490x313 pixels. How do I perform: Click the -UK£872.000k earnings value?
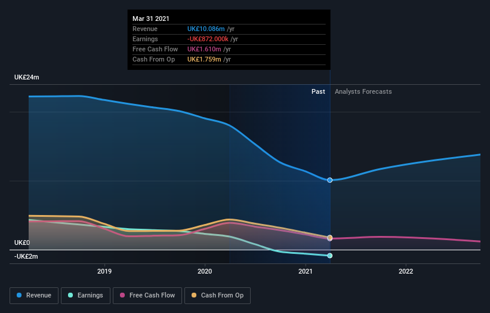(208, 39)
